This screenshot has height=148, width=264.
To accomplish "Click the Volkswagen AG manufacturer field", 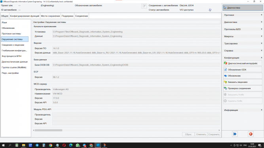I will tap(136, 89).
